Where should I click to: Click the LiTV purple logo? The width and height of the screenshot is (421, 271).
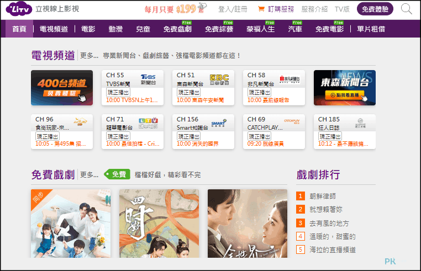pos(19,9)
